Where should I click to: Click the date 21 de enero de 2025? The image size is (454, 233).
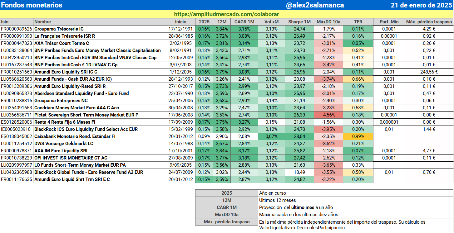[x=422, y=5]
